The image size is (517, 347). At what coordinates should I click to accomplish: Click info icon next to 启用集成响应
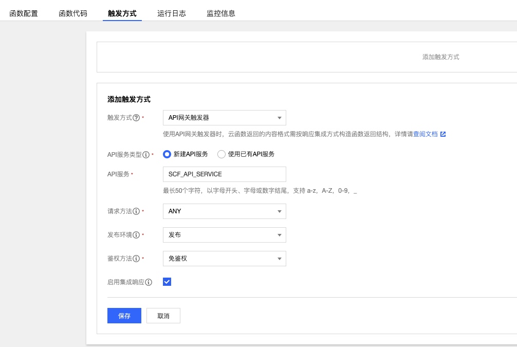(149, 282)
